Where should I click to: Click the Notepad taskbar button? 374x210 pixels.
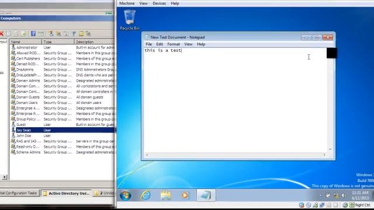206,195
